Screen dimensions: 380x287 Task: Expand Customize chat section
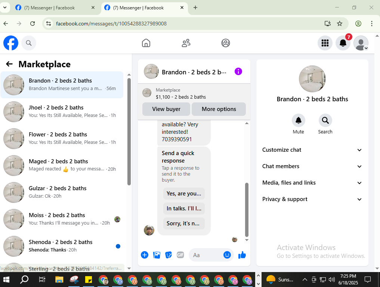pyautogui.click(x=312, y=150)
